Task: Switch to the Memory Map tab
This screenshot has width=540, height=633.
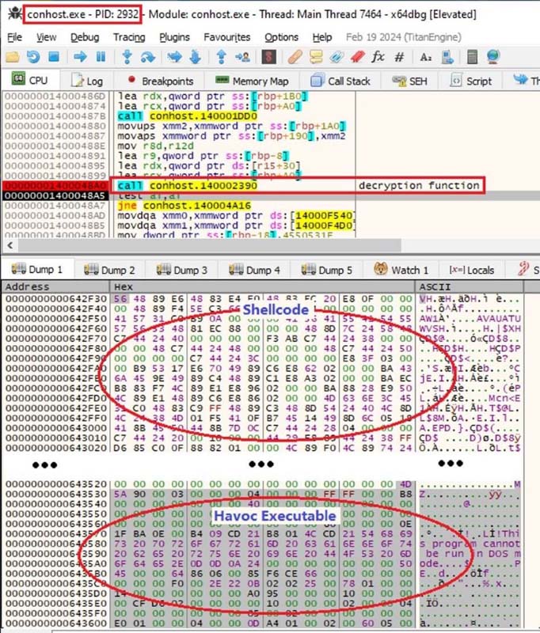Action: pos(252,81)
